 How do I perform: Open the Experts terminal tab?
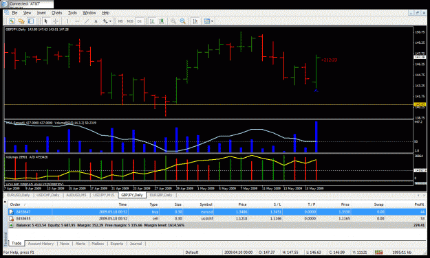tap(117, 244)
